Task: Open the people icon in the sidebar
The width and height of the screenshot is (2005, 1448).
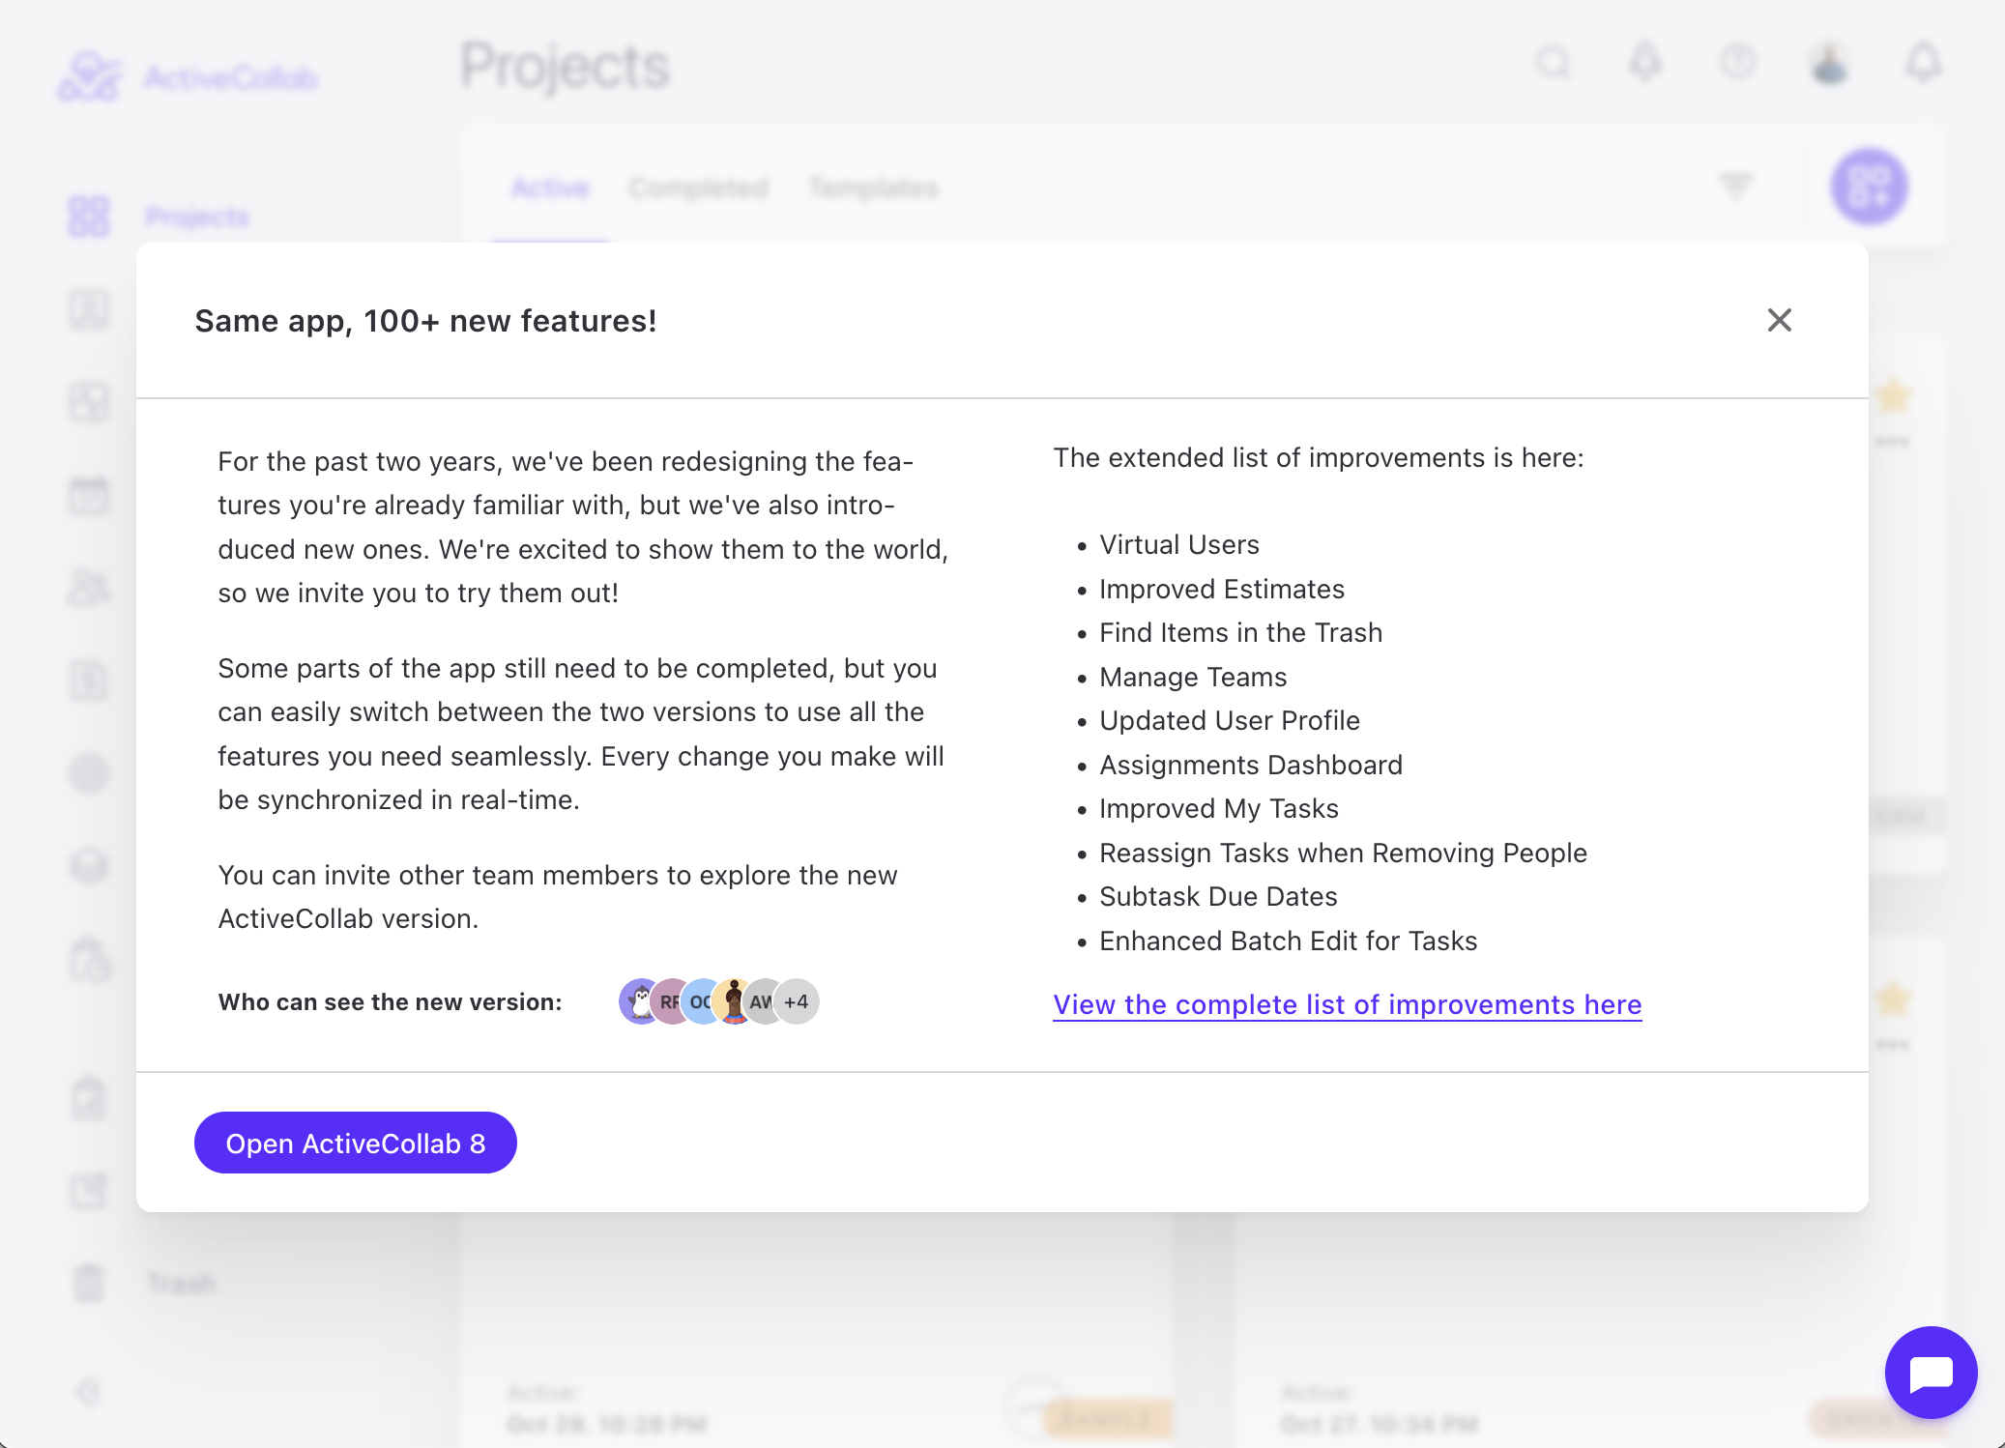Action: pos(89,588)
